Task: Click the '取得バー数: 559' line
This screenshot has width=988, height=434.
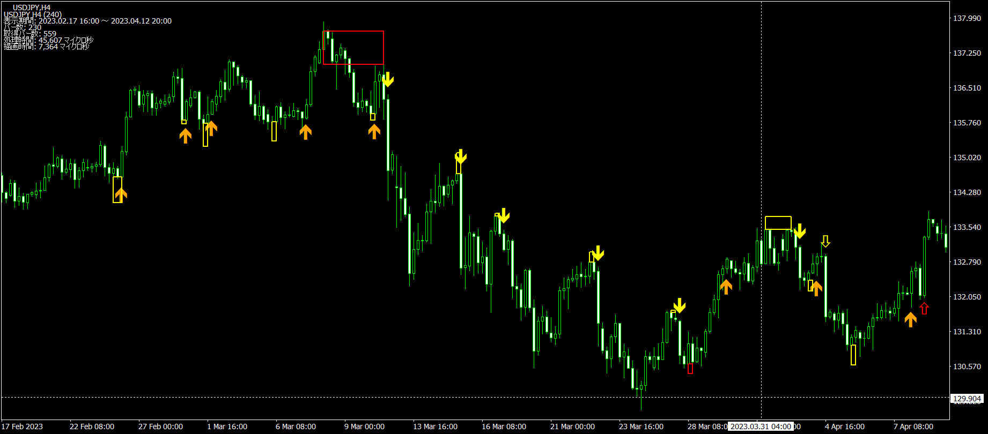Action: [30, 34]
